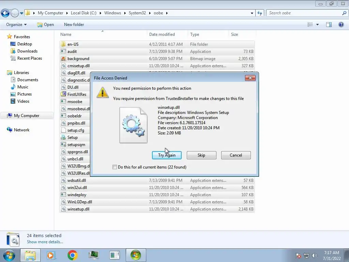Open the Videos library

24,101
